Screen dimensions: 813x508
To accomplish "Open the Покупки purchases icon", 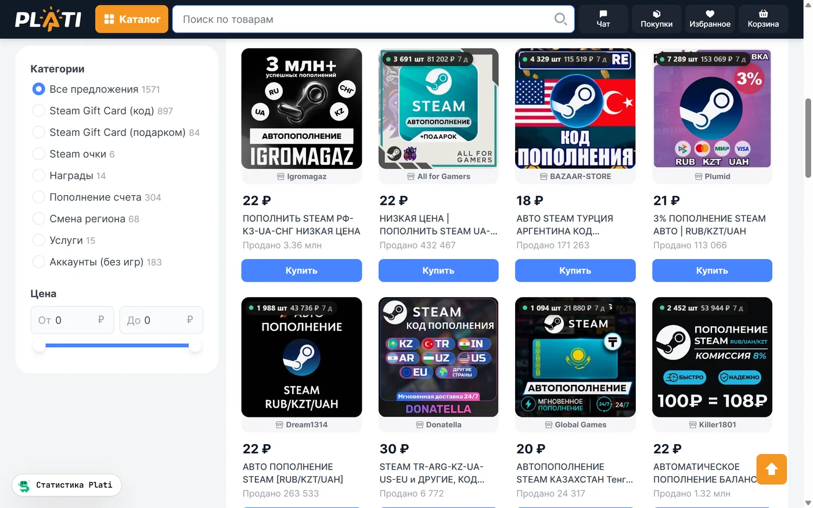I will click(657, 19).
